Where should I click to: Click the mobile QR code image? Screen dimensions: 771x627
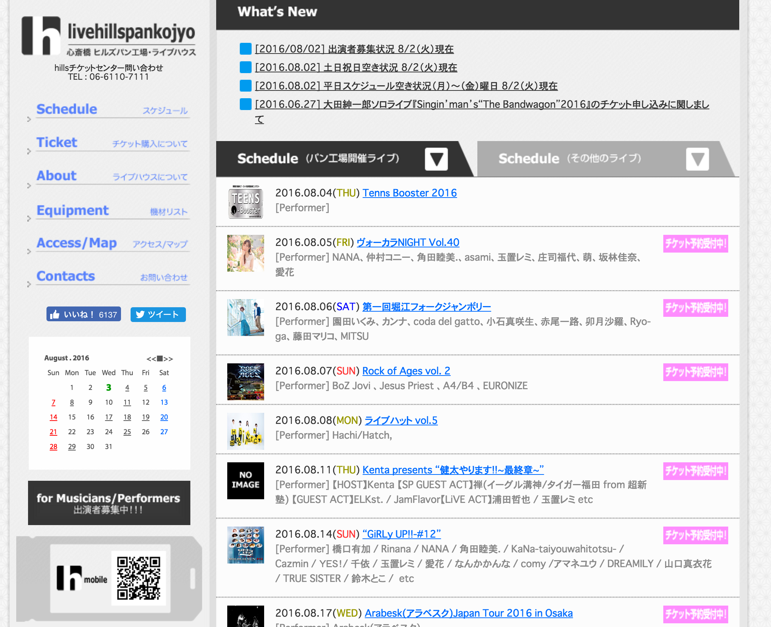click(138, 578)
